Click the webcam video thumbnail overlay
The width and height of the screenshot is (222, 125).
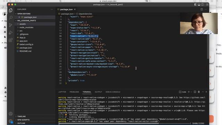point(199,23)
